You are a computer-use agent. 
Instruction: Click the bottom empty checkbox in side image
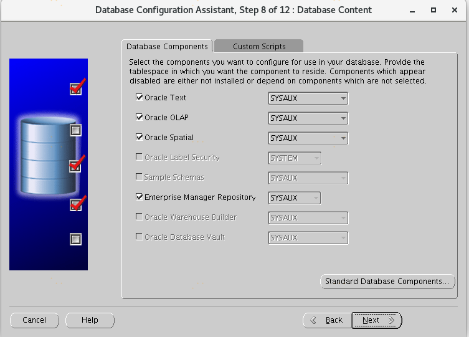pyautogui.click(x=75, y=239)
